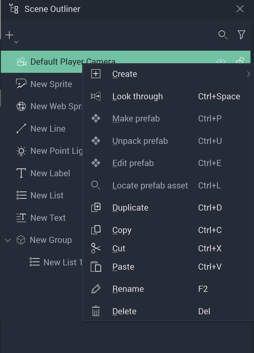Click the New Sprite node icon
Screen dimensions: 254x353
pos(21,84)
